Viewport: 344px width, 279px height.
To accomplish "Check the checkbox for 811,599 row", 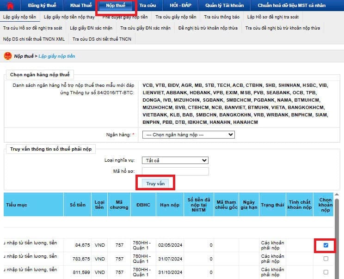I will click(x=326, y=272).
